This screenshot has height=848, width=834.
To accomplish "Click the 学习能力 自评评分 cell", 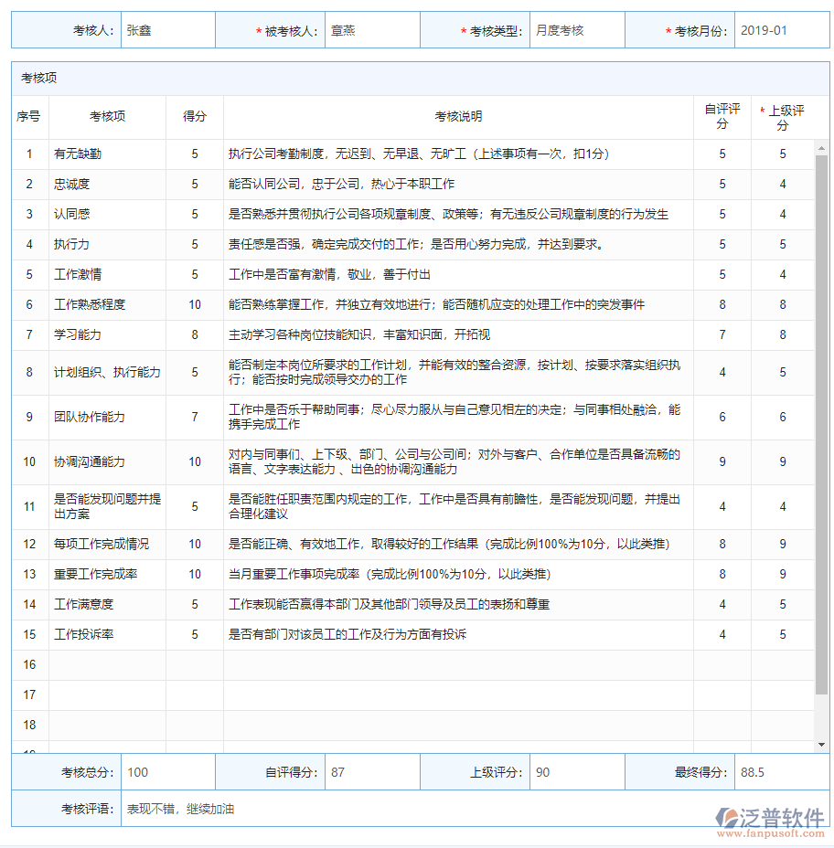I will coord(722,334).
